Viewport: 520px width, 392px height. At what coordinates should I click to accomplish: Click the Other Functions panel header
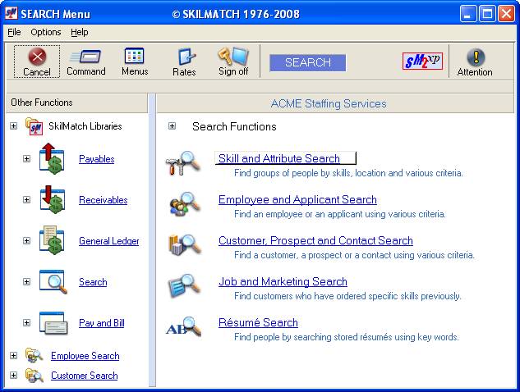(x=76, y=103)
